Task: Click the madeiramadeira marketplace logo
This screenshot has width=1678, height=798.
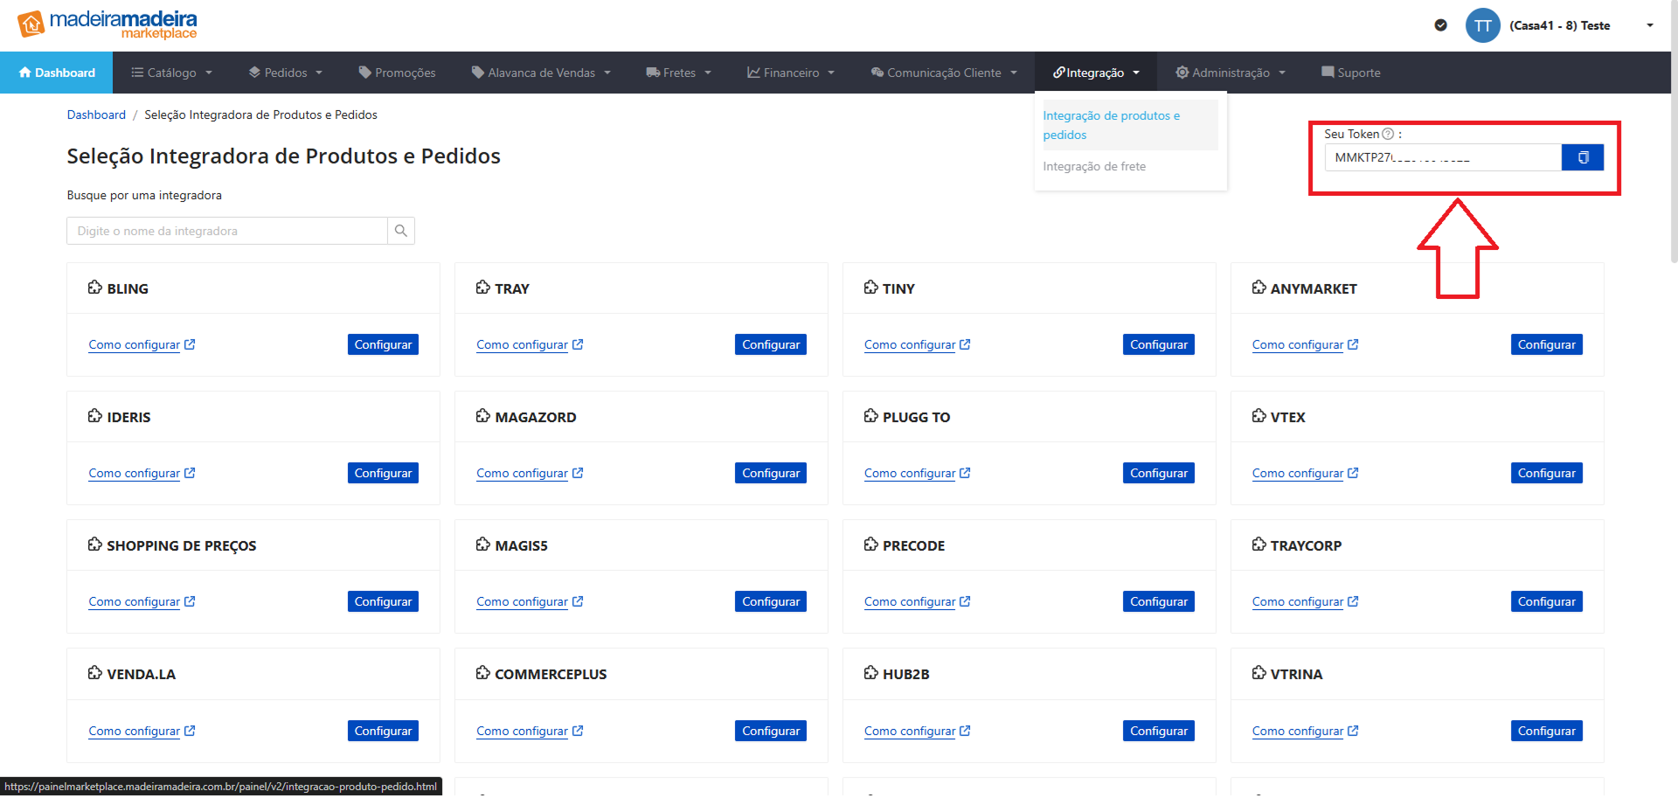Action: [107, 24]
